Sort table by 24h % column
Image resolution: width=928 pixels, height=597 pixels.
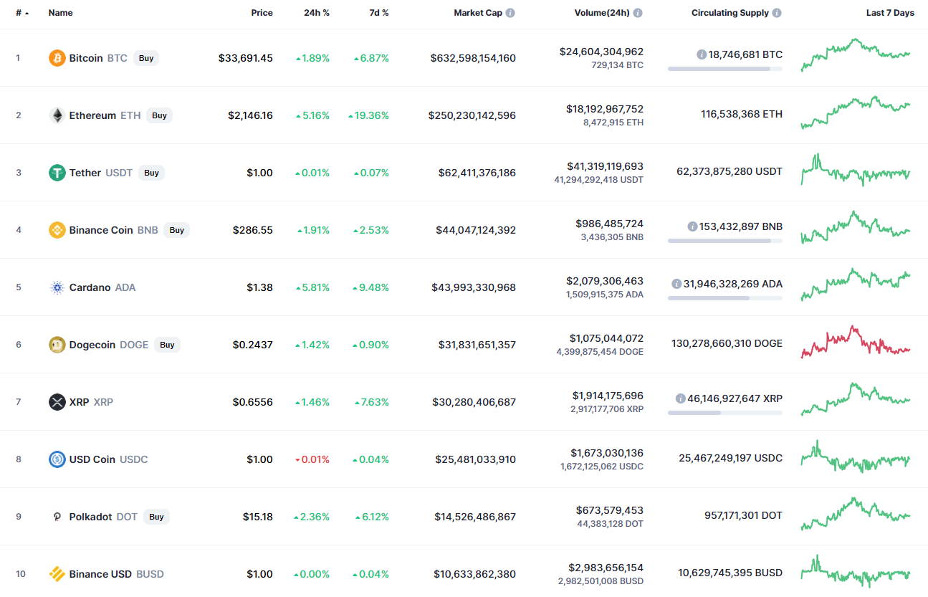click(x=316, y=13)
